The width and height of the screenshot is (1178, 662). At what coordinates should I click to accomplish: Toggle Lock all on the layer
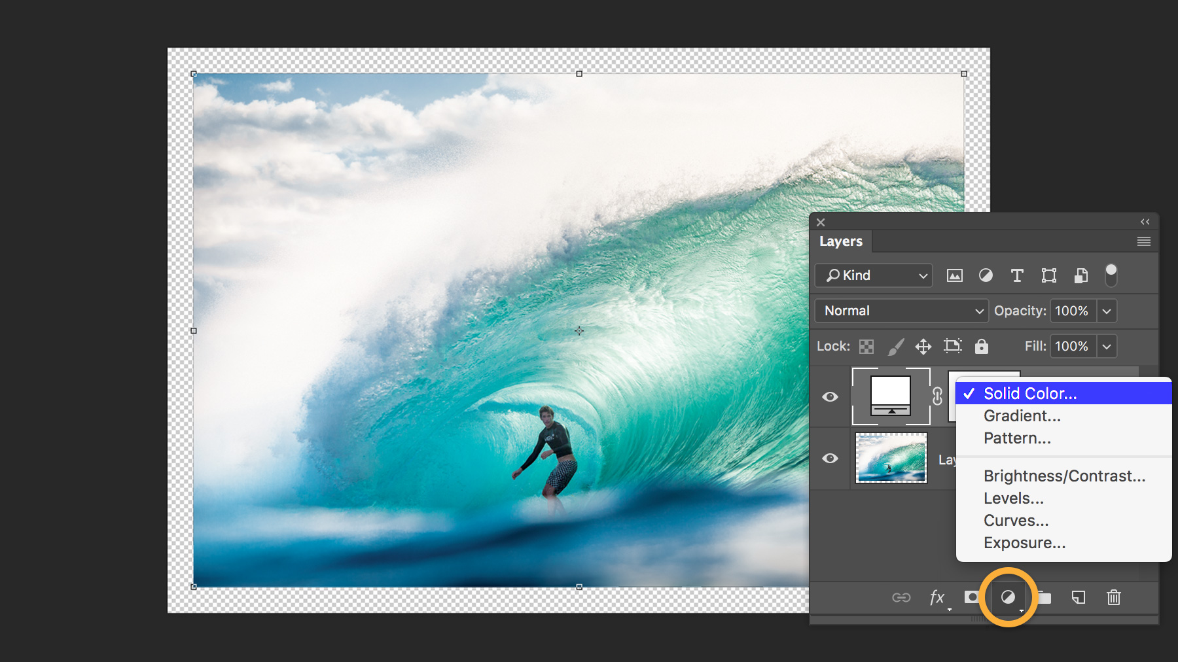982,346
